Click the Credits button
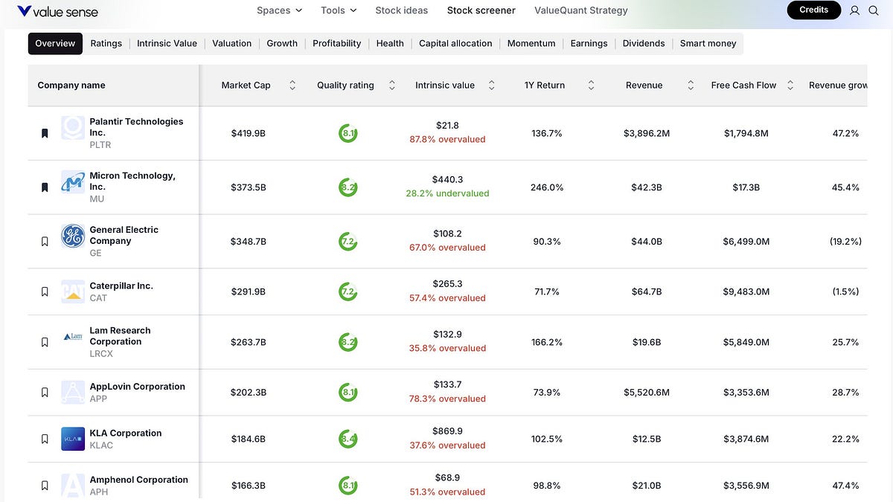 814,10
